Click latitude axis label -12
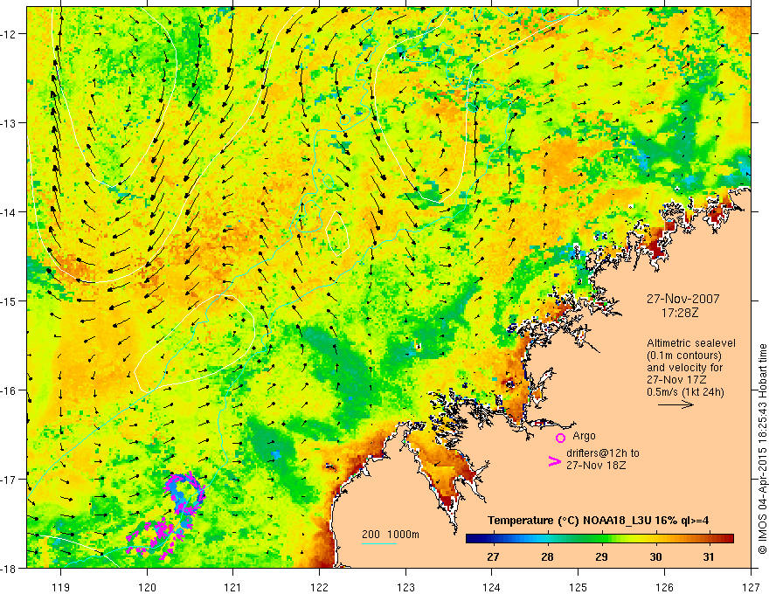The image size is (769, 594). pos(10,34)
